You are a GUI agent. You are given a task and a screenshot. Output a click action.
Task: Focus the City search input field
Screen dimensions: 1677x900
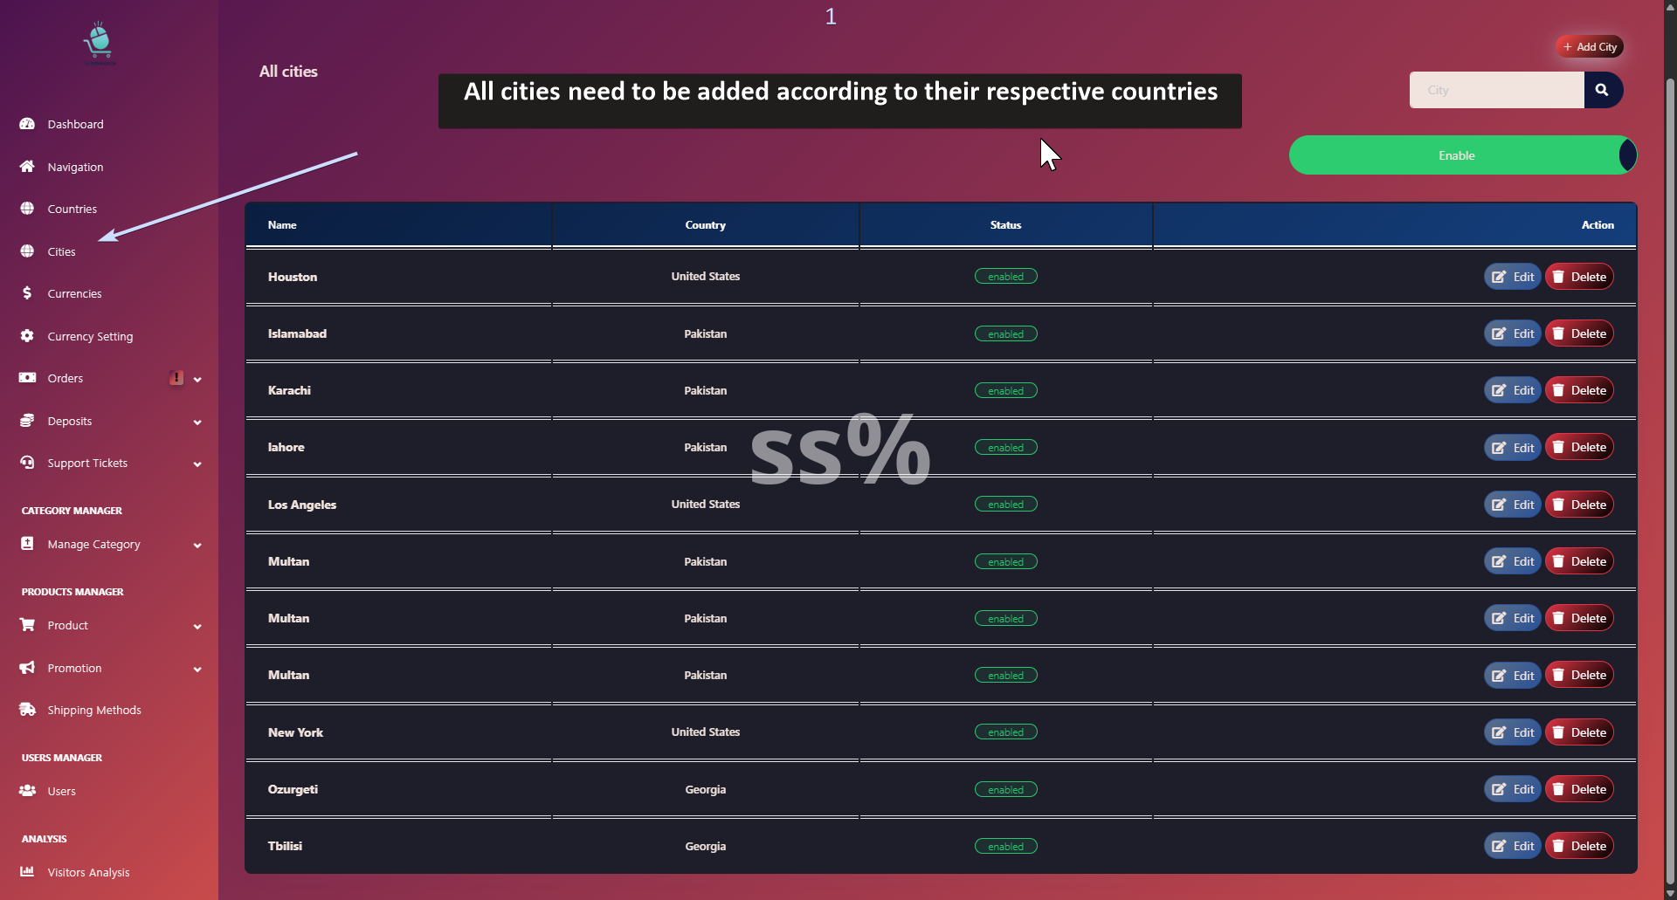[x=1497, y=90]
